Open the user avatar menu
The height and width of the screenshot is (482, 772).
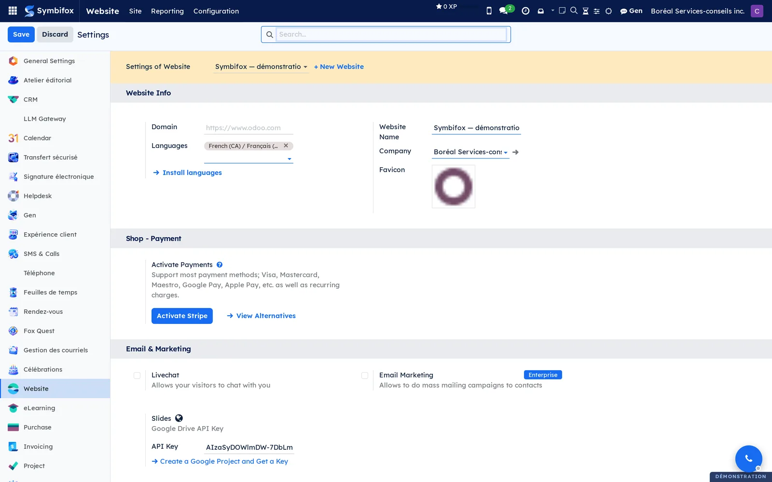(757, 11)
